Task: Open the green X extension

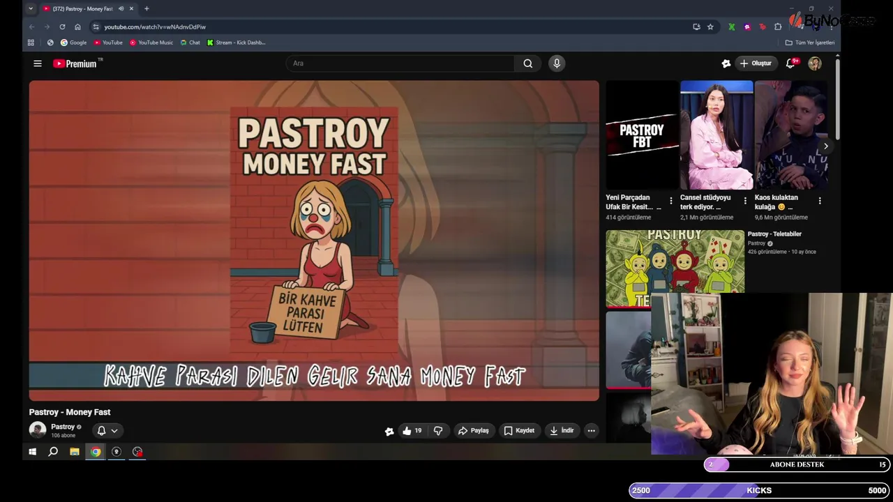Action: click(x=731, y=26)
